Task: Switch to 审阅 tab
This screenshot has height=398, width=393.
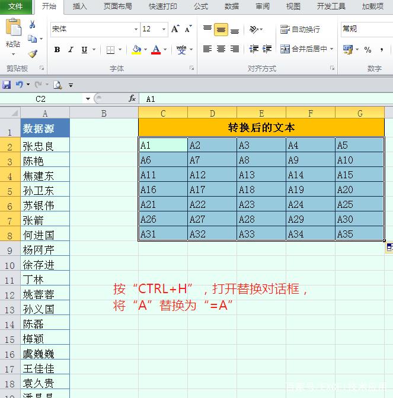Action: [263, 7]
